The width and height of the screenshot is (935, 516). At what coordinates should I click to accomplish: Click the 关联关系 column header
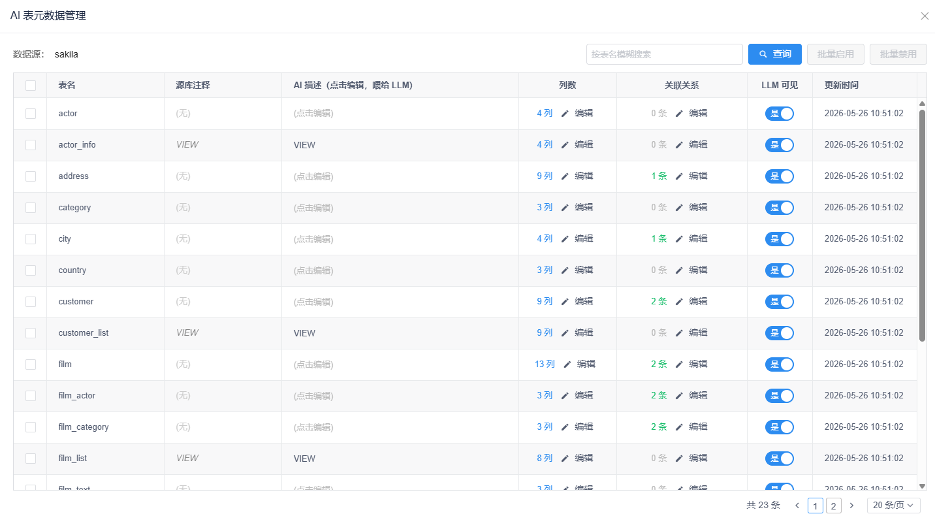pos(682,85)
